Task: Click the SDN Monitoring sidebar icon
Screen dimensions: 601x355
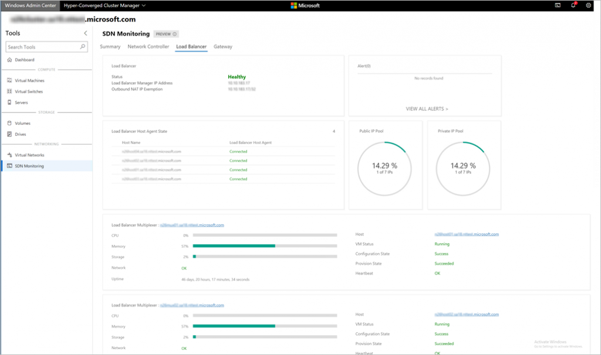Action: [x=9, y=166]
